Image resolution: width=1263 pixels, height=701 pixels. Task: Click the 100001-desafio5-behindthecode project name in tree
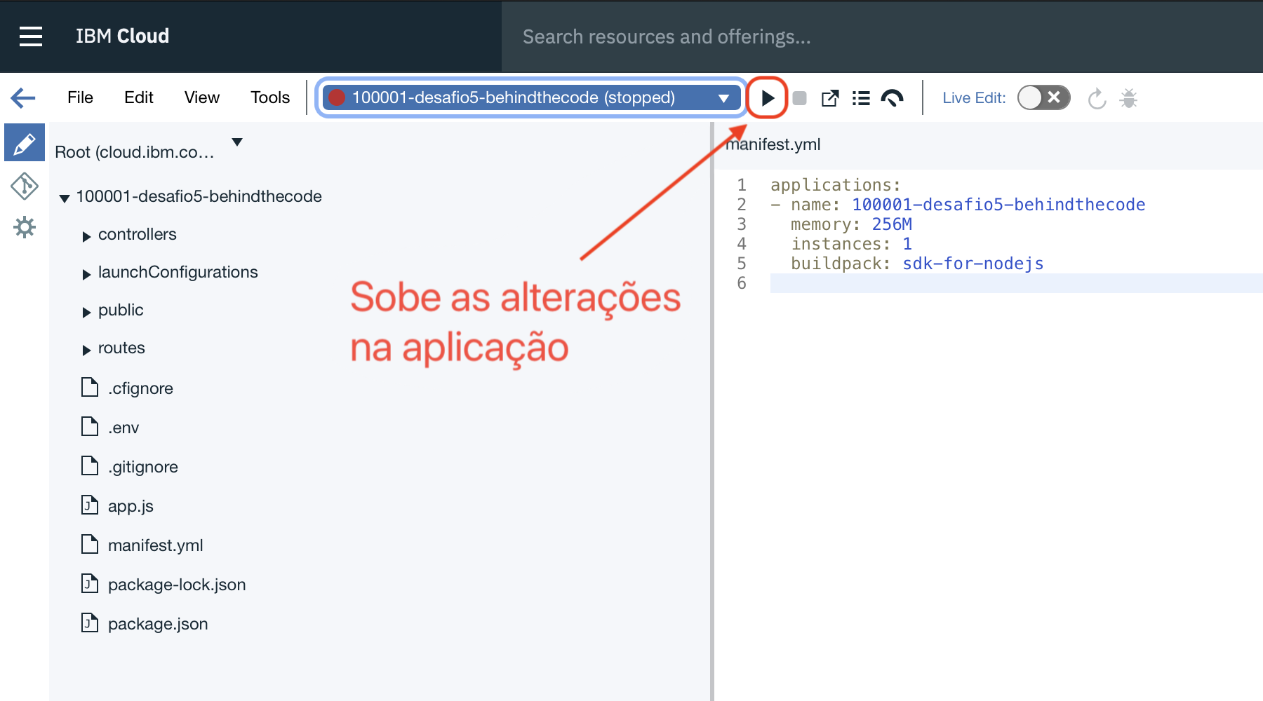199,196
